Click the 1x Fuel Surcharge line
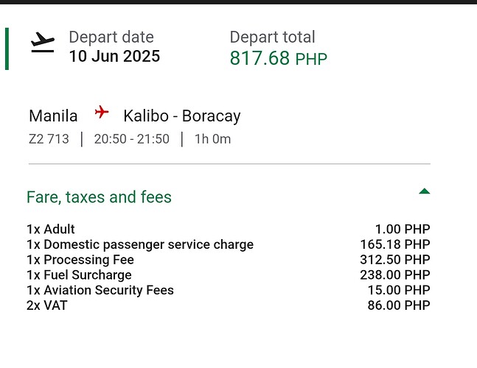 pos(229,275)
